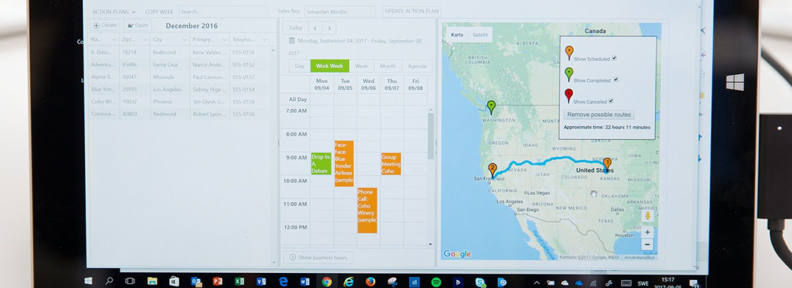Switch calendar to Week view
Viewport: 792px width, 288px height.
361,67
